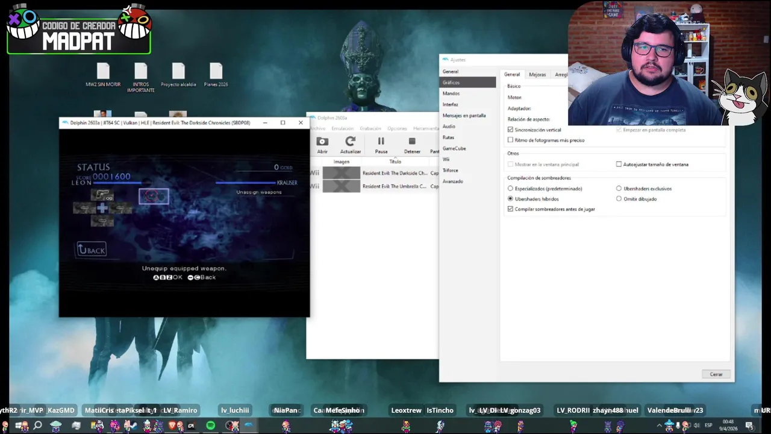Open the taskbar clock showing 00:48
Viewport: 771px width, 434px height.
(728, 425)
